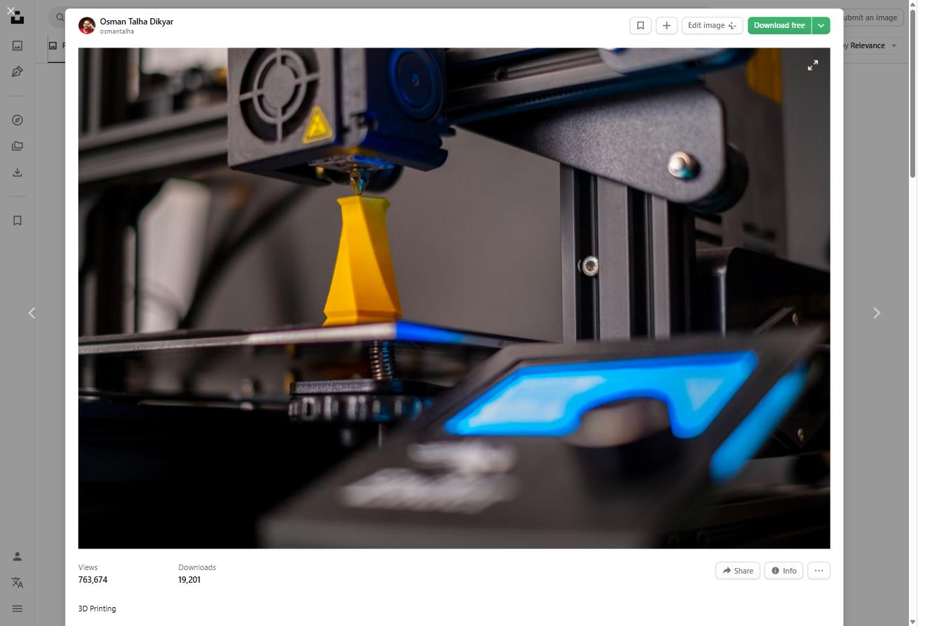Expand the photo to fullscreen view

coord(812,65)
